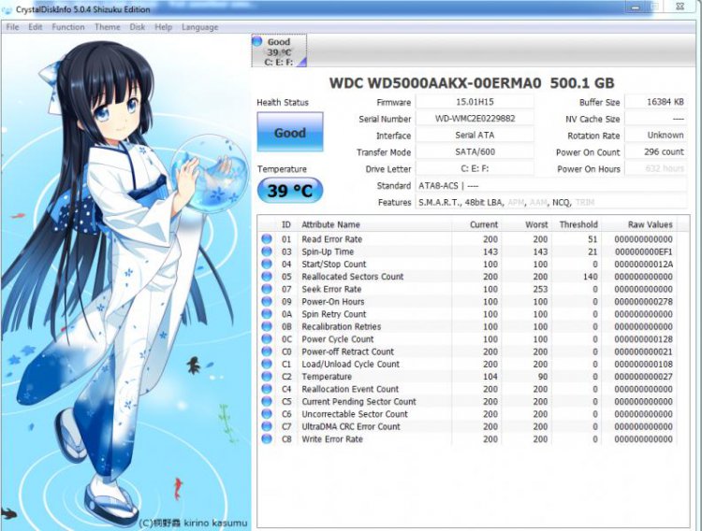Image resolution: width=702 pixels, height=531 pixels.
Task: Click status orb next to Temperature attribute
Action: [x=267, y=377]
